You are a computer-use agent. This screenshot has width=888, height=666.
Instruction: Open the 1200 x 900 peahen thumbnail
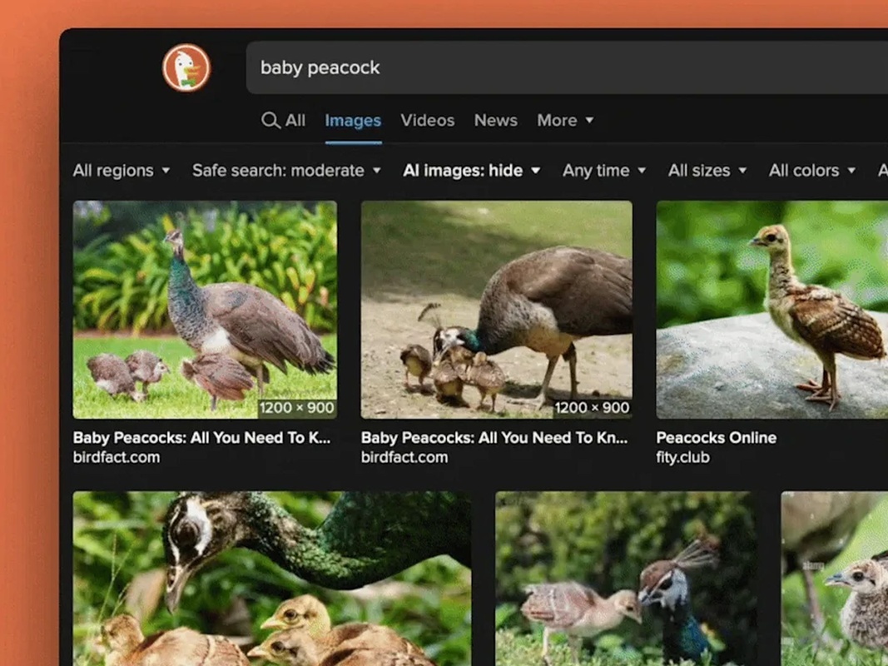204,308
